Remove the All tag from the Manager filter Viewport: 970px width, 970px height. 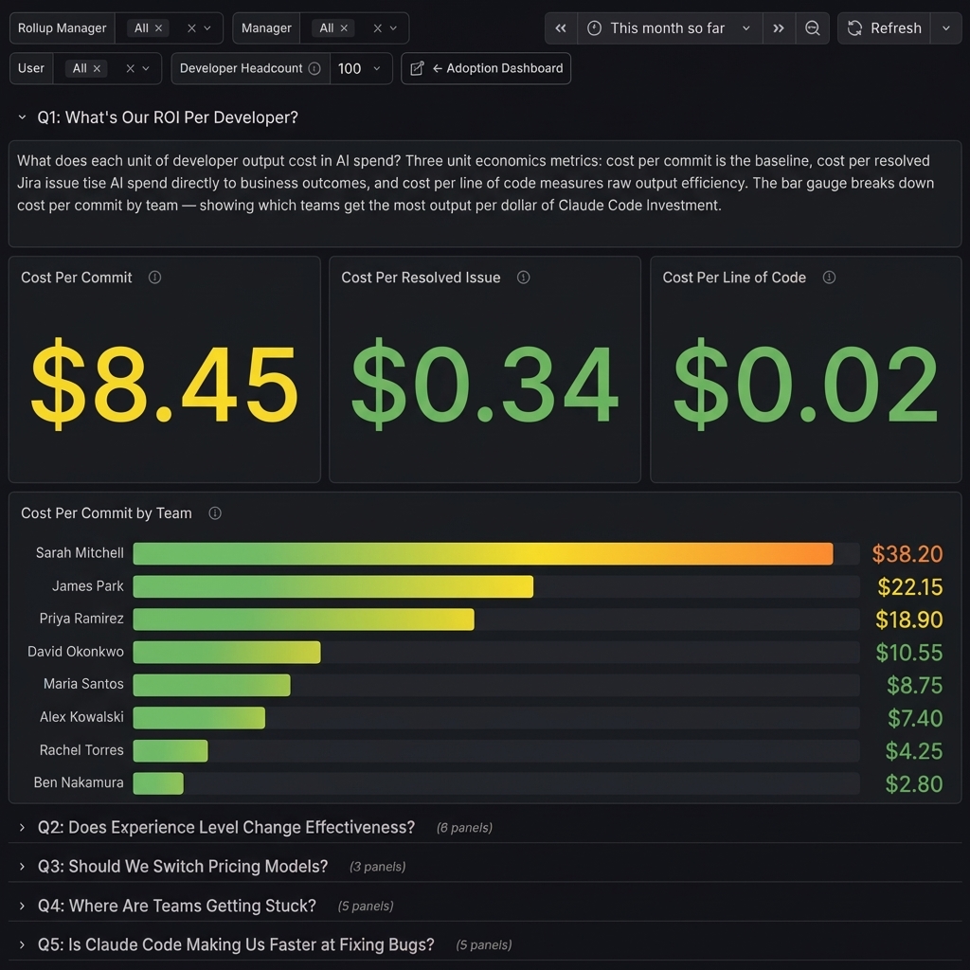pos(344,27)
